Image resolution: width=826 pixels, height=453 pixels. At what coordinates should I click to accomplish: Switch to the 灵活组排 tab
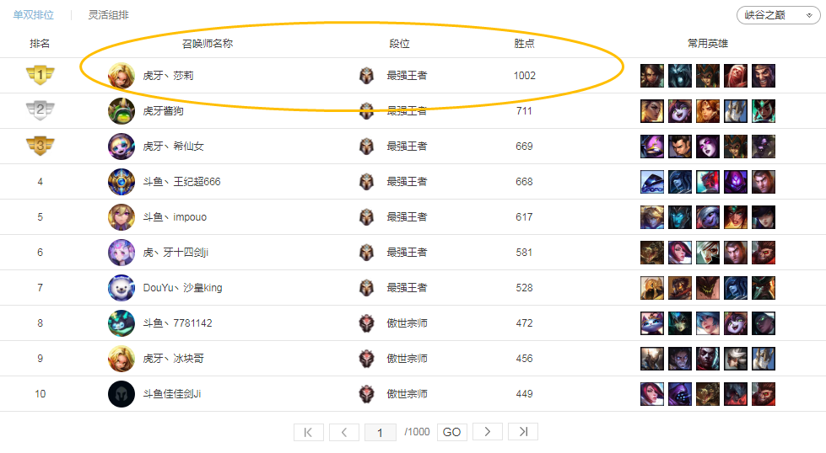point(109,14)
